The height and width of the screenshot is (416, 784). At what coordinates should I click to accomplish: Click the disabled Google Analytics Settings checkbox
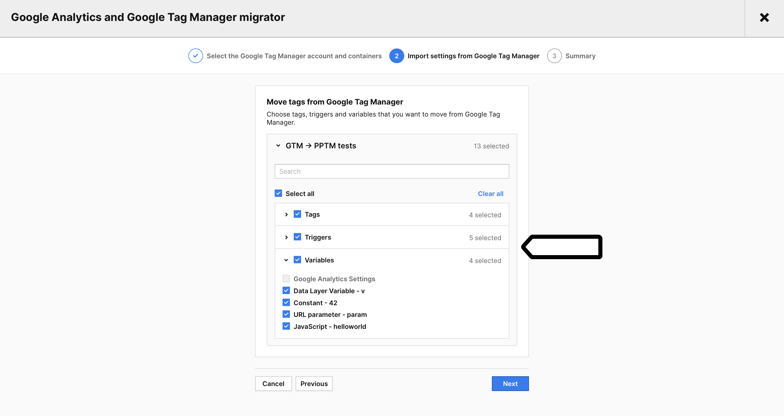[286, 279]
